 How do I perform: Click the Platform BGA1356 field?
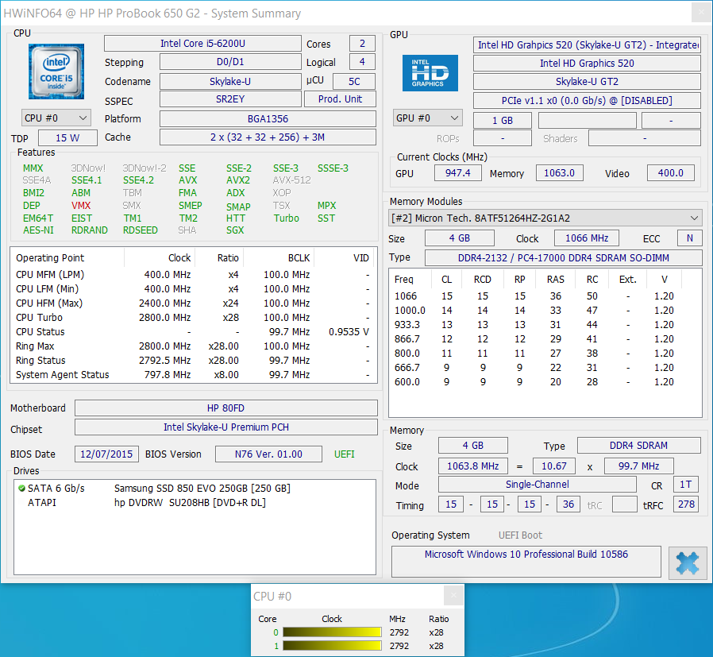[x=268, y=118]
